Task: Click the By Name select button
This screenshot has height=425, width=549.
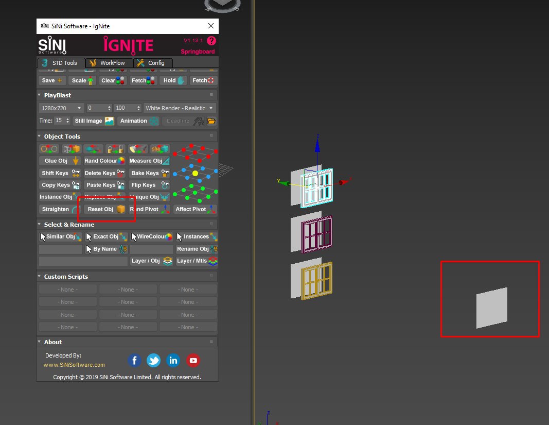Action: coord(107,249)
